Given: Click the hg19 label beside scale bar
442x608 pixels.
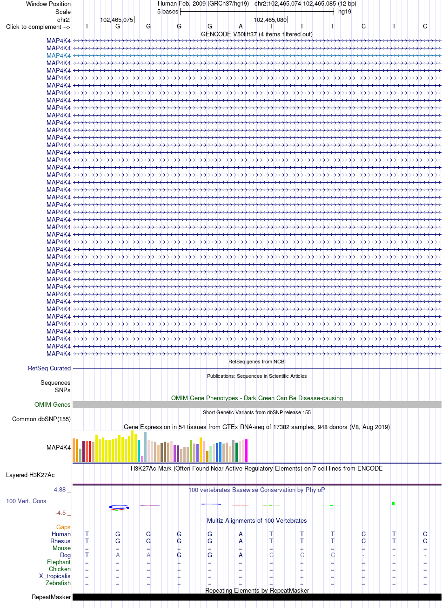Looking at the screenshot, I should click(345, 12).
